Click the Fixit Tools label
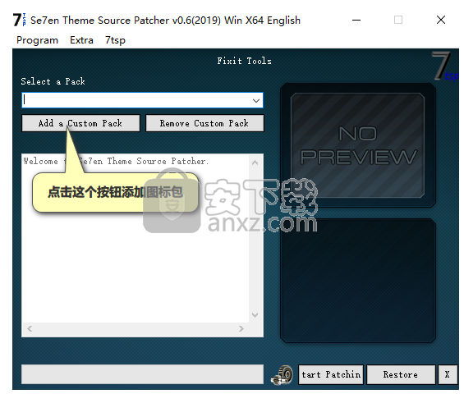 click(x=244, y=61)
